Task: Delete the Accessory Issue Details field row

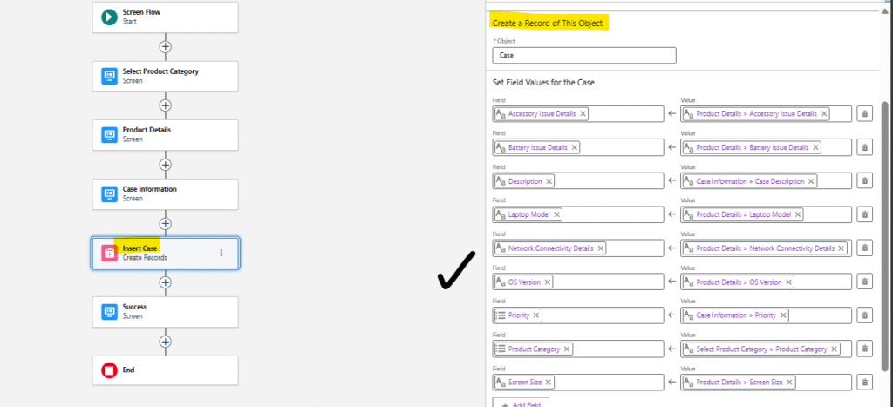Action: point(864,113)
